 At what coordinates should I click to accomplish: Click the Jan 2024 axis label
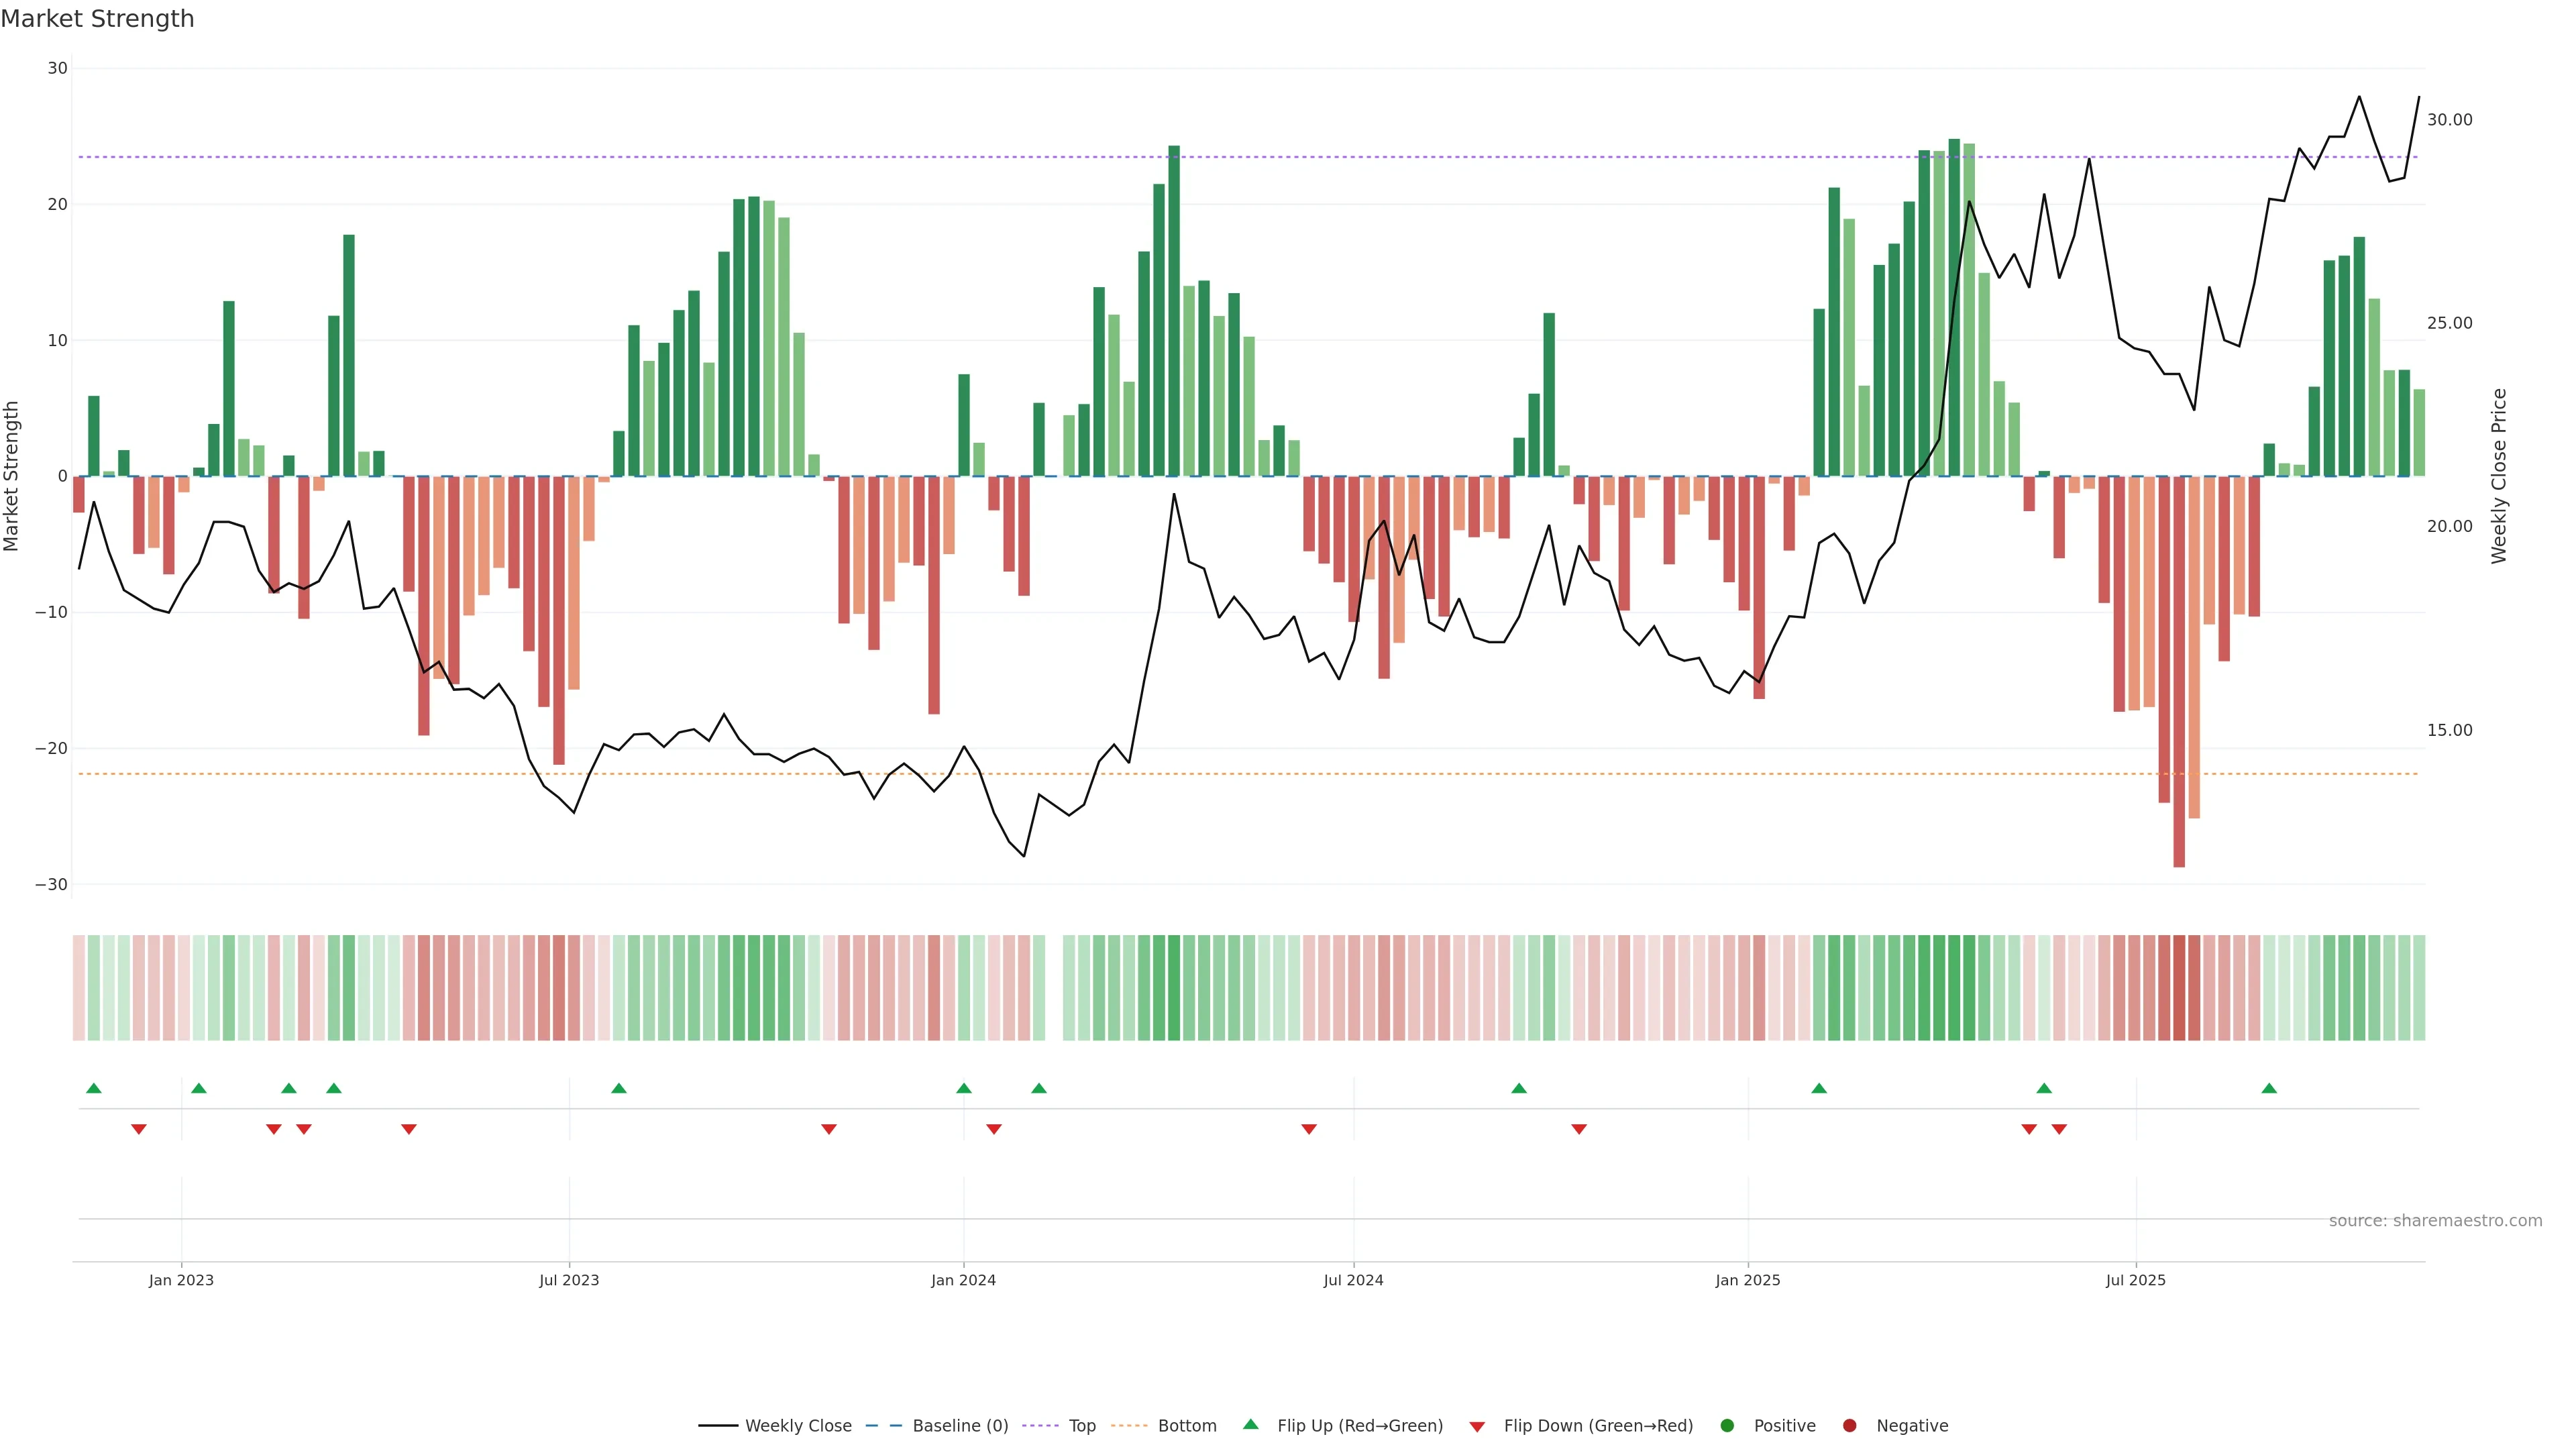coord(963,1280)
